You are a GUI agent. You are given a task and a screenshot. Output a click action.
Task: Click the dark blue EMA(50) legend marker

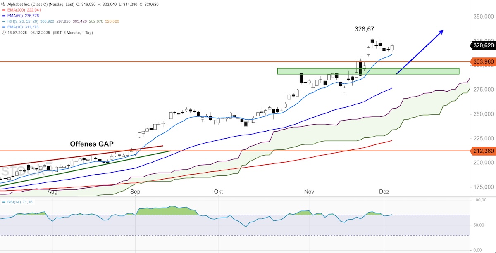4,15
